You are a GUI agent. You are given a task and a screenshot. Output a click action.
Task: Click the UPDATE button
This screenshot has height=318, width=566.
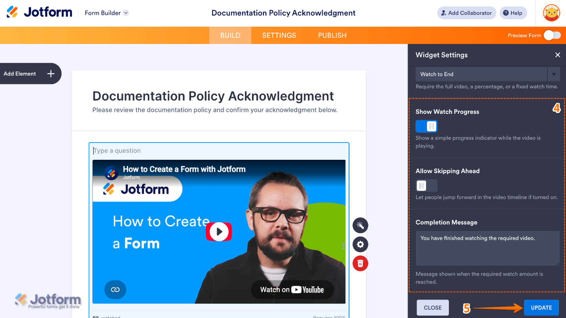pyautogui.click(x=541, y=308)
